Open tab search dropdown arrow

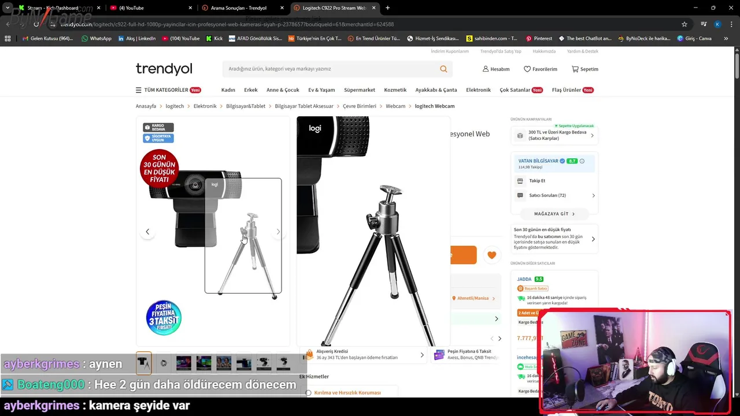coord(8,8)
